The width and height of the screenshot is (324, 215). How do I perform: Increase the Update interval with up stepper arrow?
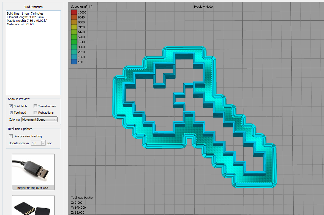coord(43,142)
